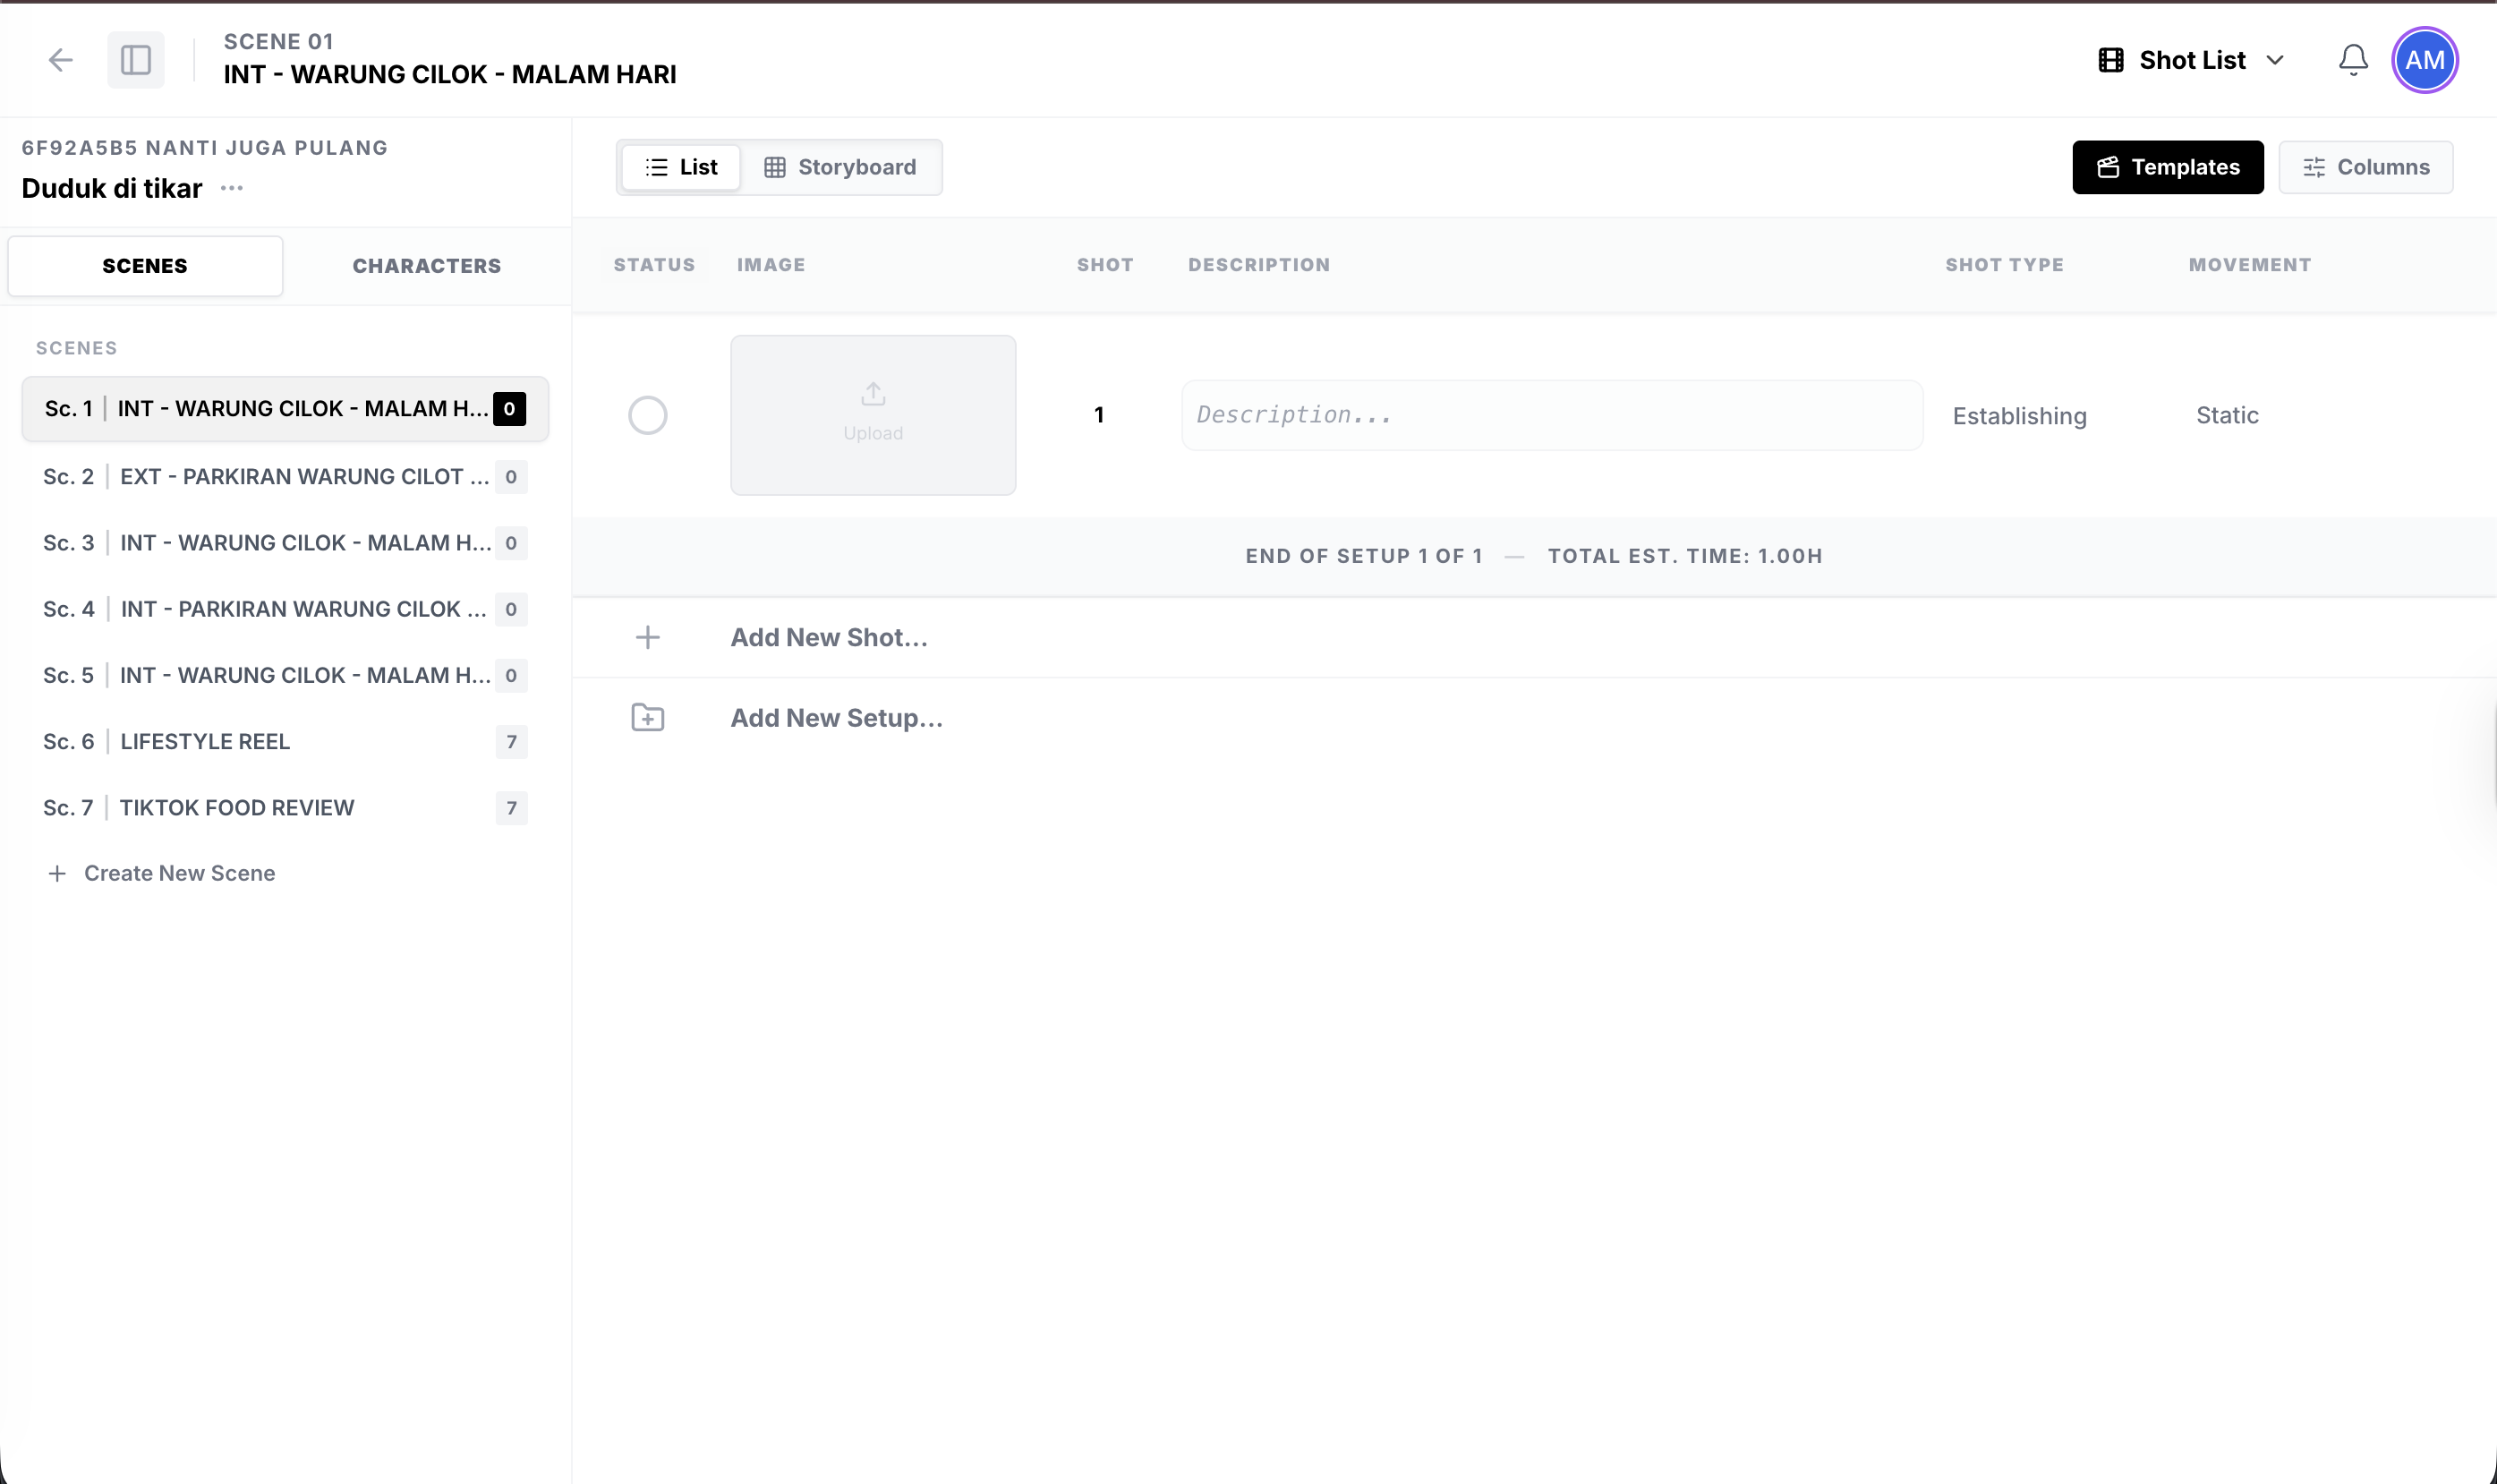Click the SHOT TYPE column header

(2004, 265)
